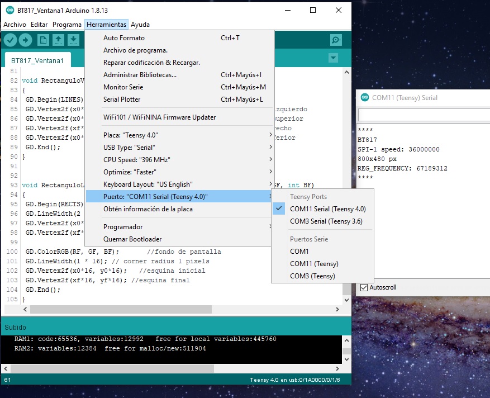The image size is (490, 398).
Task: Click the Save sketch down-arrow icon
Action: pos(73,40)
